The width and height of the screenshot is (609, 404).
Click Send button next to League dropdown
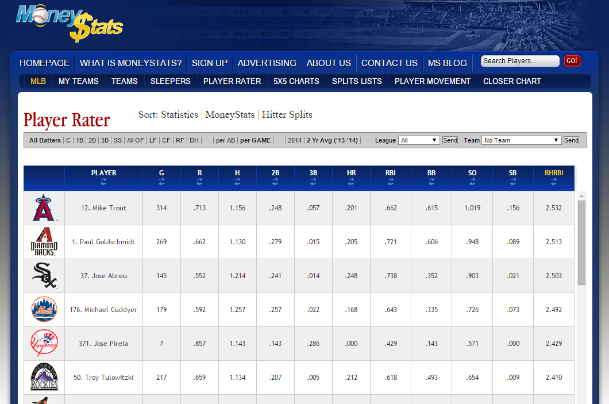click(450, 140)
